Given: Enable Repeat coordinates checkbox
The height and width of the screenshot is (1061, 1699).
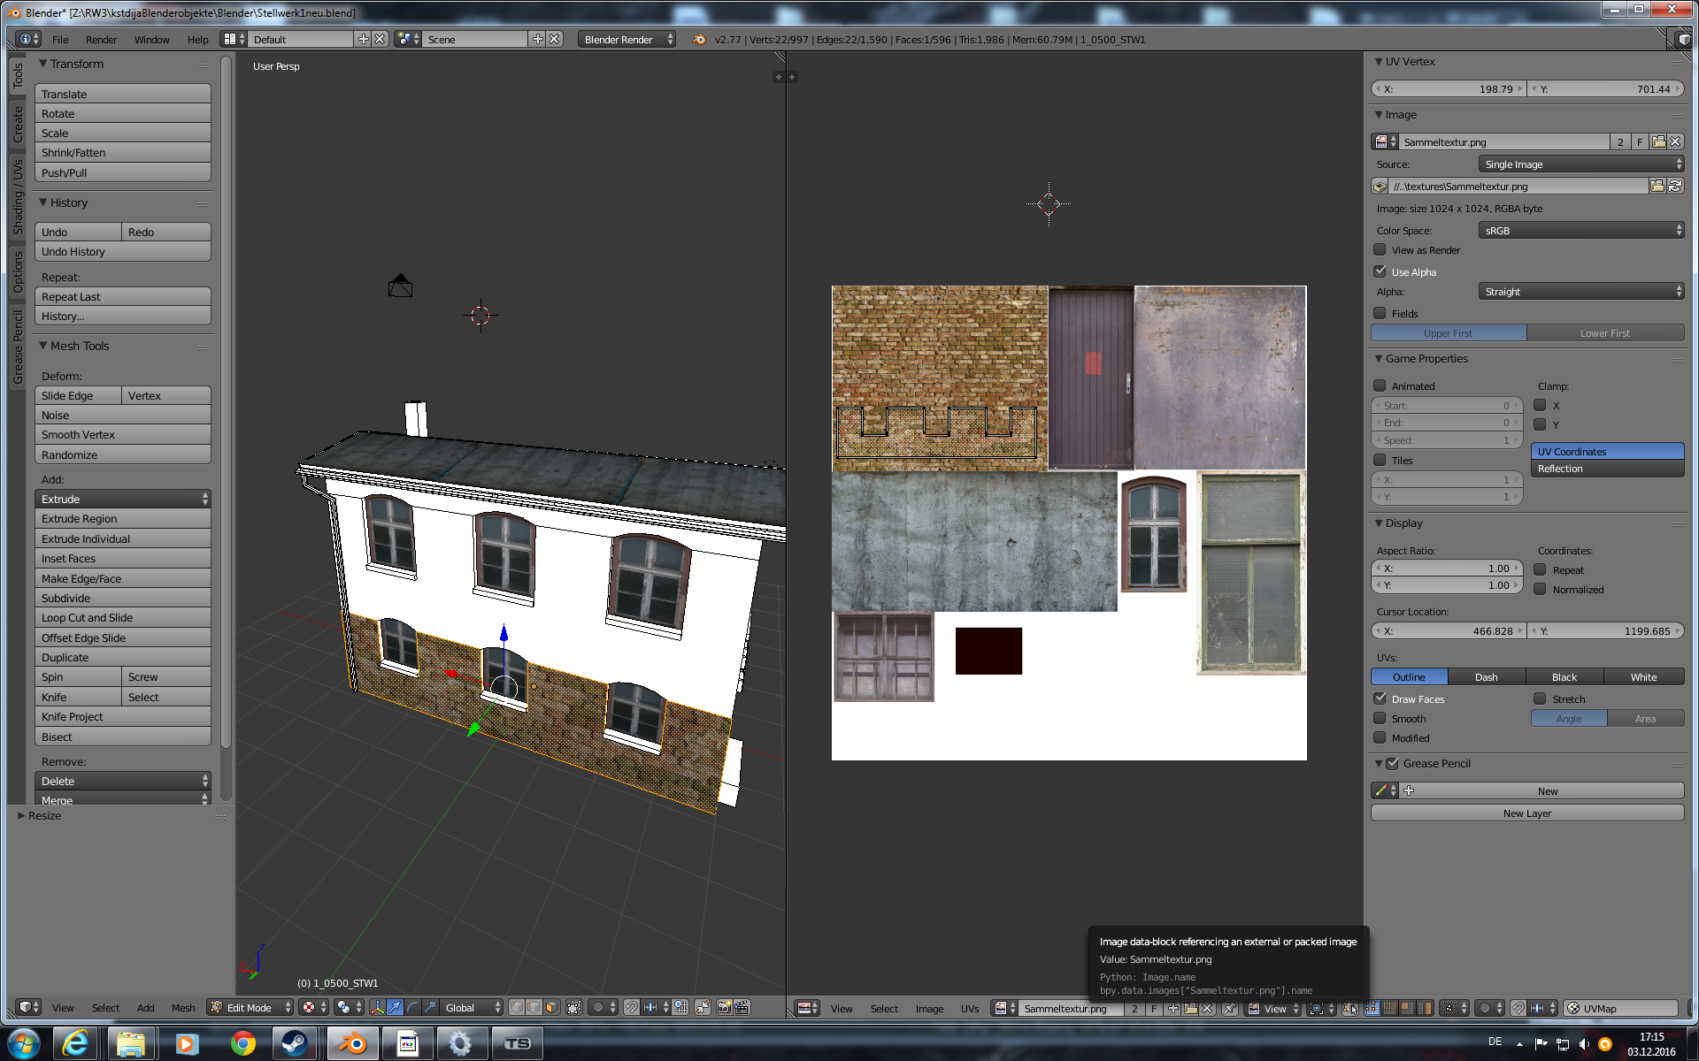Looking at the screenshot, I should [1540, 569].
